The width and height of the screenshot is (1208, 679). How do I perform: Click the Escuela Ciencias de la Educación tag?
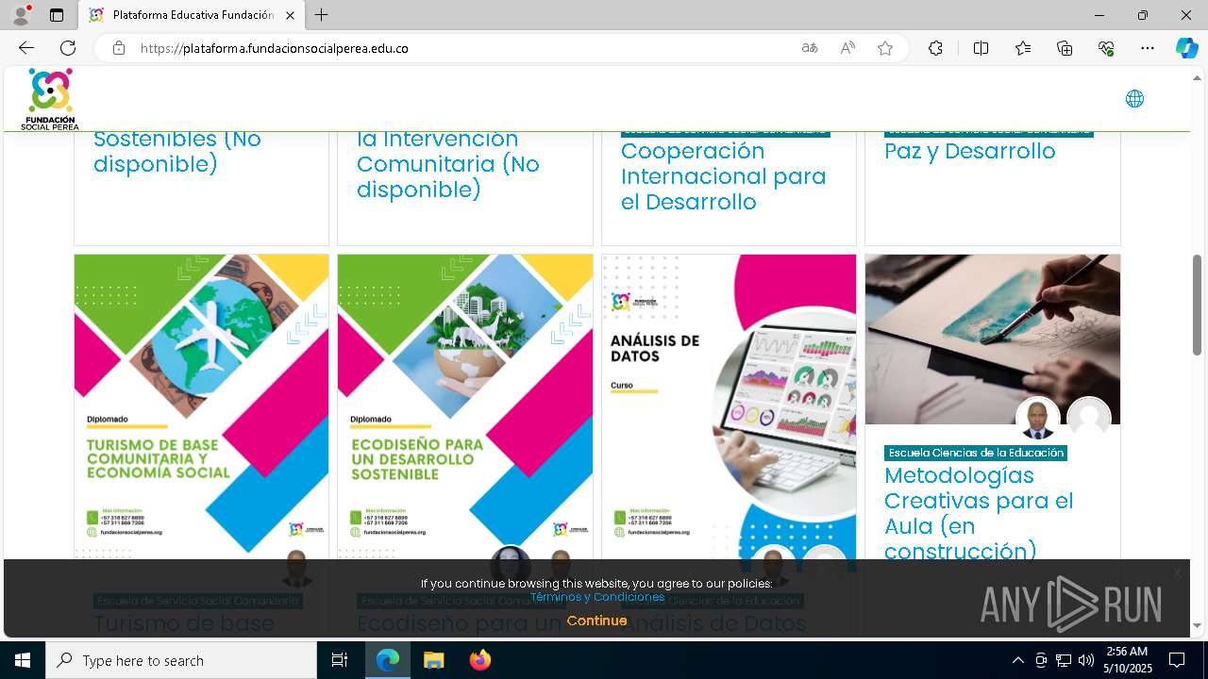(976, 453)
